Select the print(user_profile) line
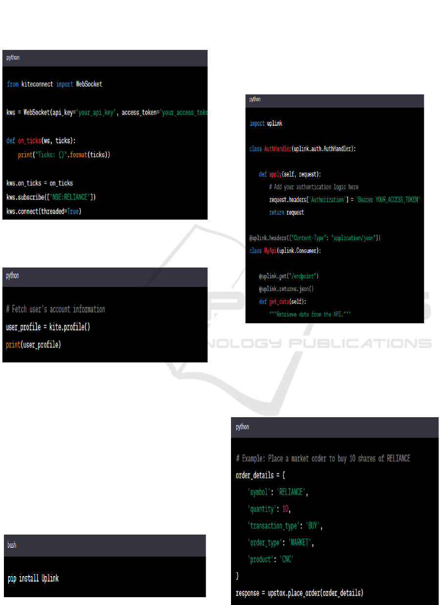 (x=33, y=345)
